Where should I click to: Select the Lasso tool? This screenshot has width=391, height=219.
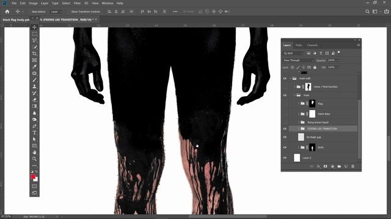pyautogui.click(x=34, y=40)
